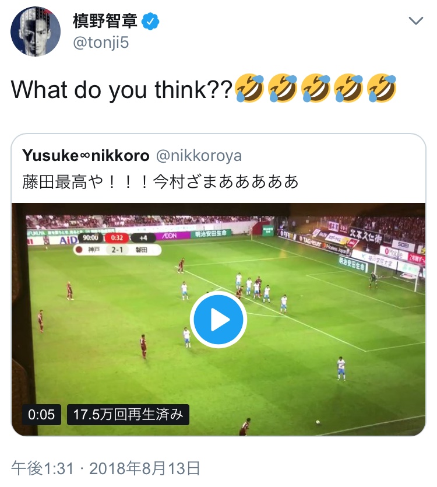Play the quoted tweet video
This screenshot has width=437, height=487.
(x=218, y=319)
